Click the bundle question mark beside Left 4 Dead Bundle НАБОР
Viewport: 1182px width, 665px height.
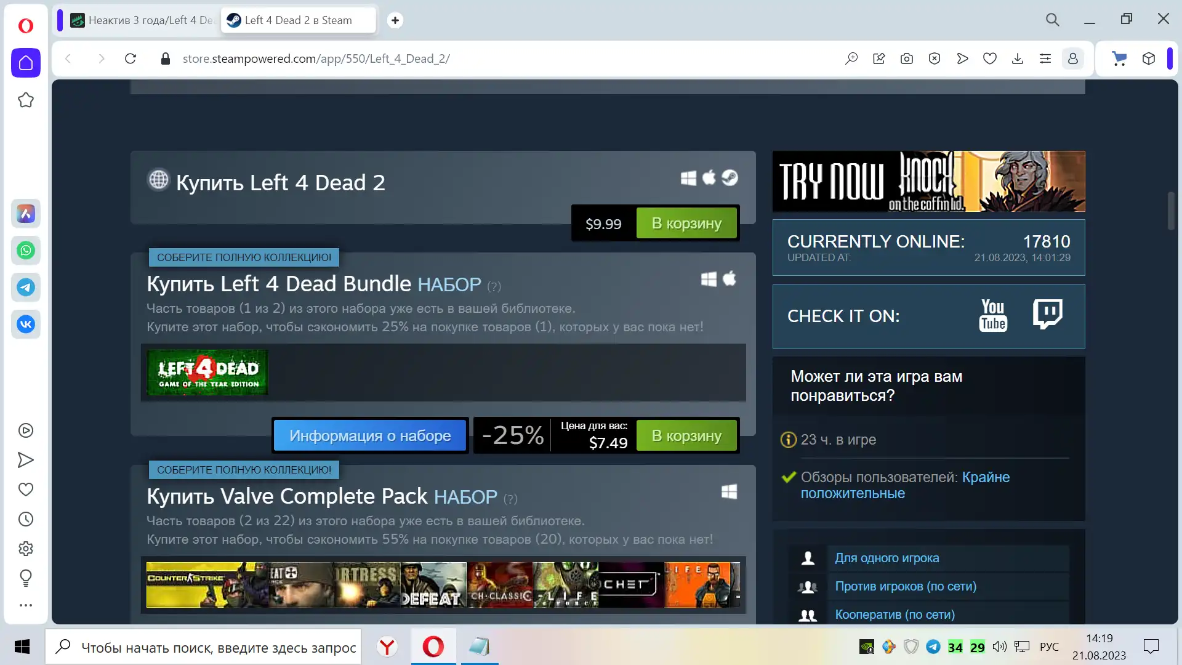pos(494,286)
